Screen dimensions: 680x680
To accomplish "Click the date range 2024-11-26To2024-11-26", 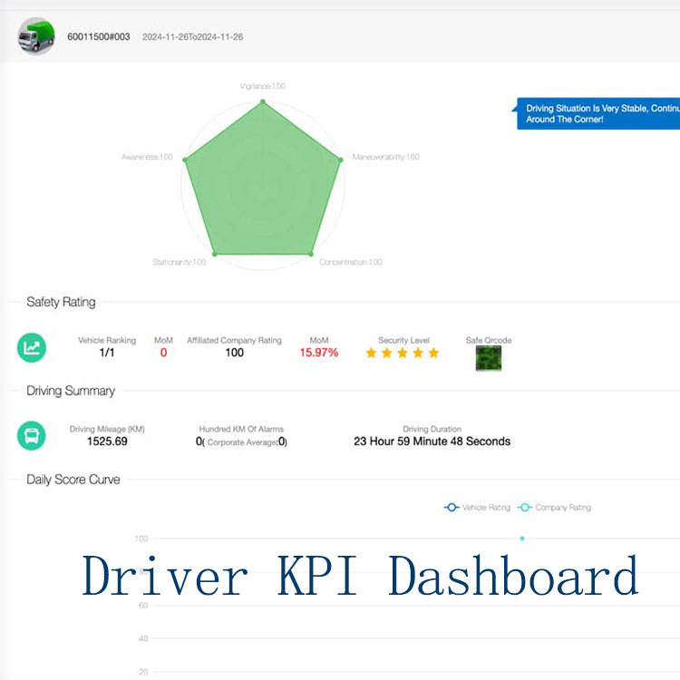I will (x=192, y=37).
